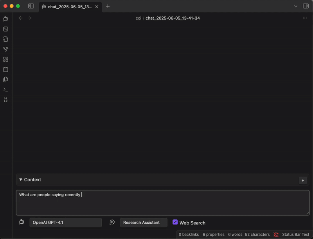Open the chat plugin from the ribbon
The width and height of the screenshot is (313, 239).
[x=5, y=18]
